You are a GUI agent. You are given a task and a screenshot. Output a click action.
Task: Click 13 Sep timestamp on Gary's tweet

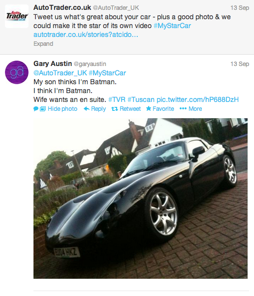(240, 64)
